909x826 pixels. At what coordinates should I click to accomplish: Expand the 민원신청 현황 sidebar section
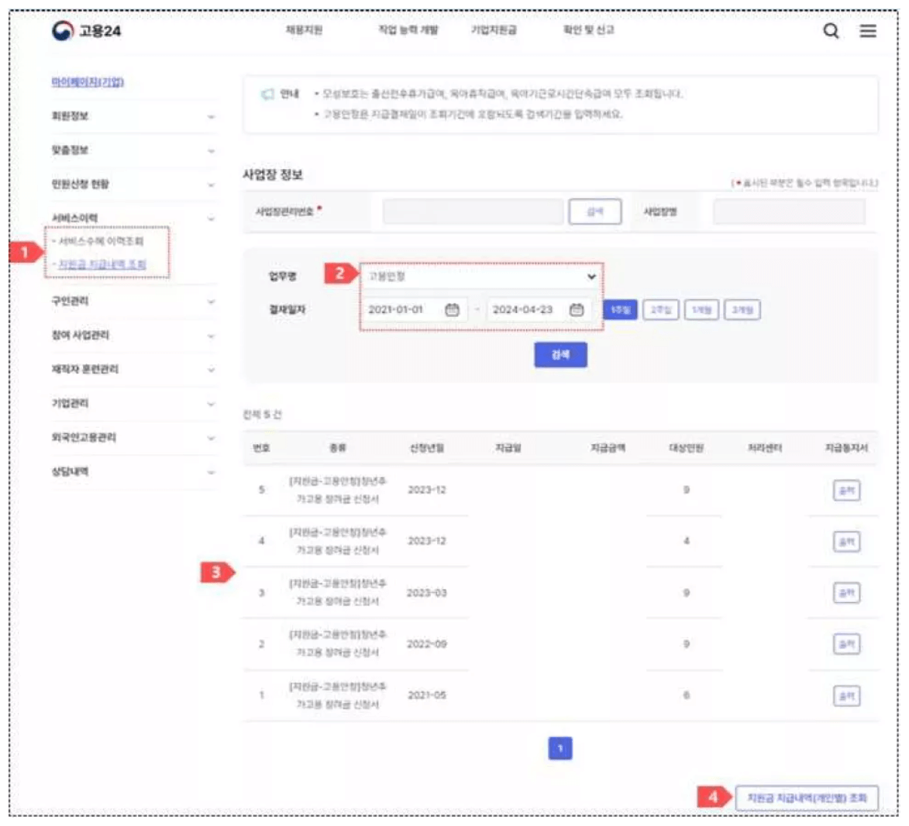(x=133, y=184)
